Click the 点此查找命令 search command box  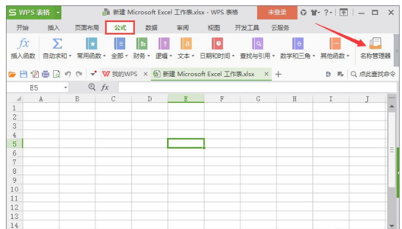(x=373, y=74)
